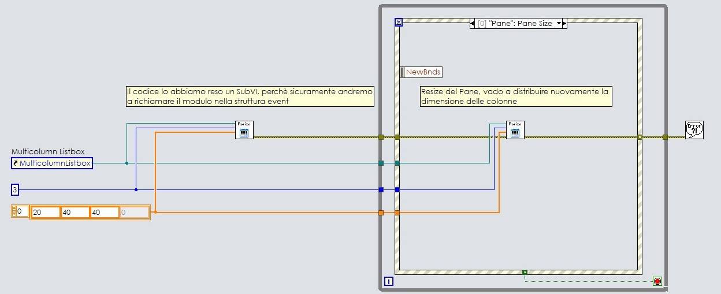Click the orange array tunnel on the loop border

click(x=381, y=213)
